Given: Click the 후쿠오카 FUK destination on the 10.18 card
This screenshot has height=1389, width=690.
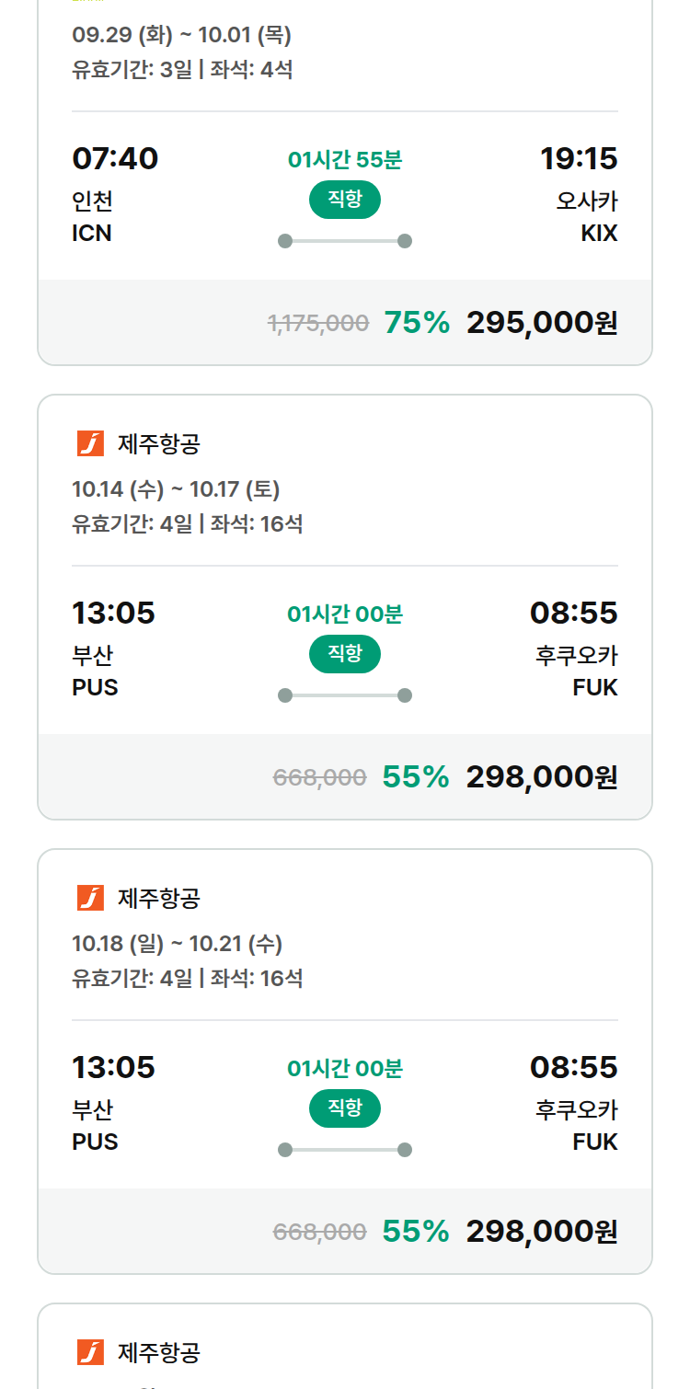Looking at the screenshot, I should 577,1125.
